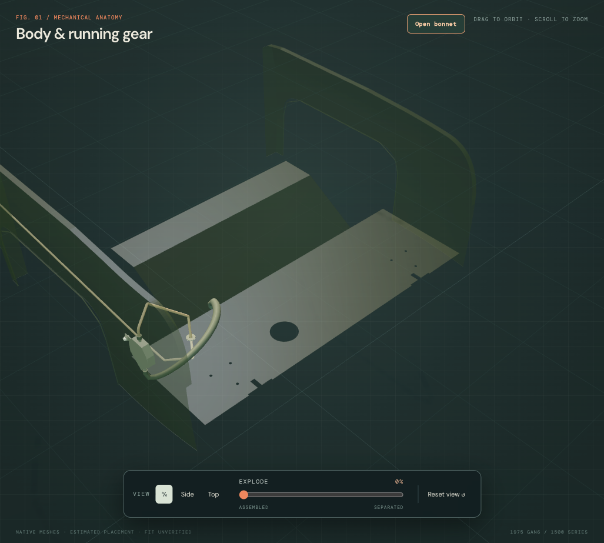Click the 'SEPARATED' slider label
Screen dimensions: 604x543
(x=389, y=507)
